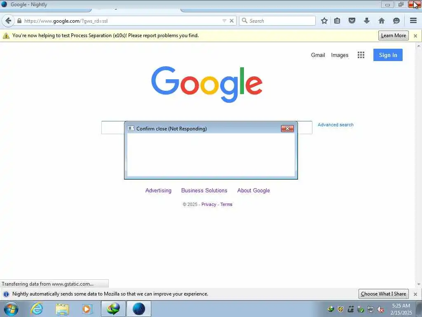Open the Downloads arrow icon
The width and height of the screenshot is (422, 317).
pyautogui.click(x=366, y=21)
